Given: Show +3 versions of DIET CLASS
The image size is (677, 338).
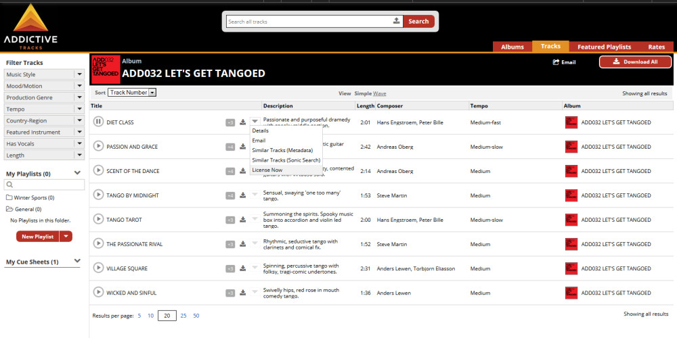Looking at the screenshot, I should point(230,122).
